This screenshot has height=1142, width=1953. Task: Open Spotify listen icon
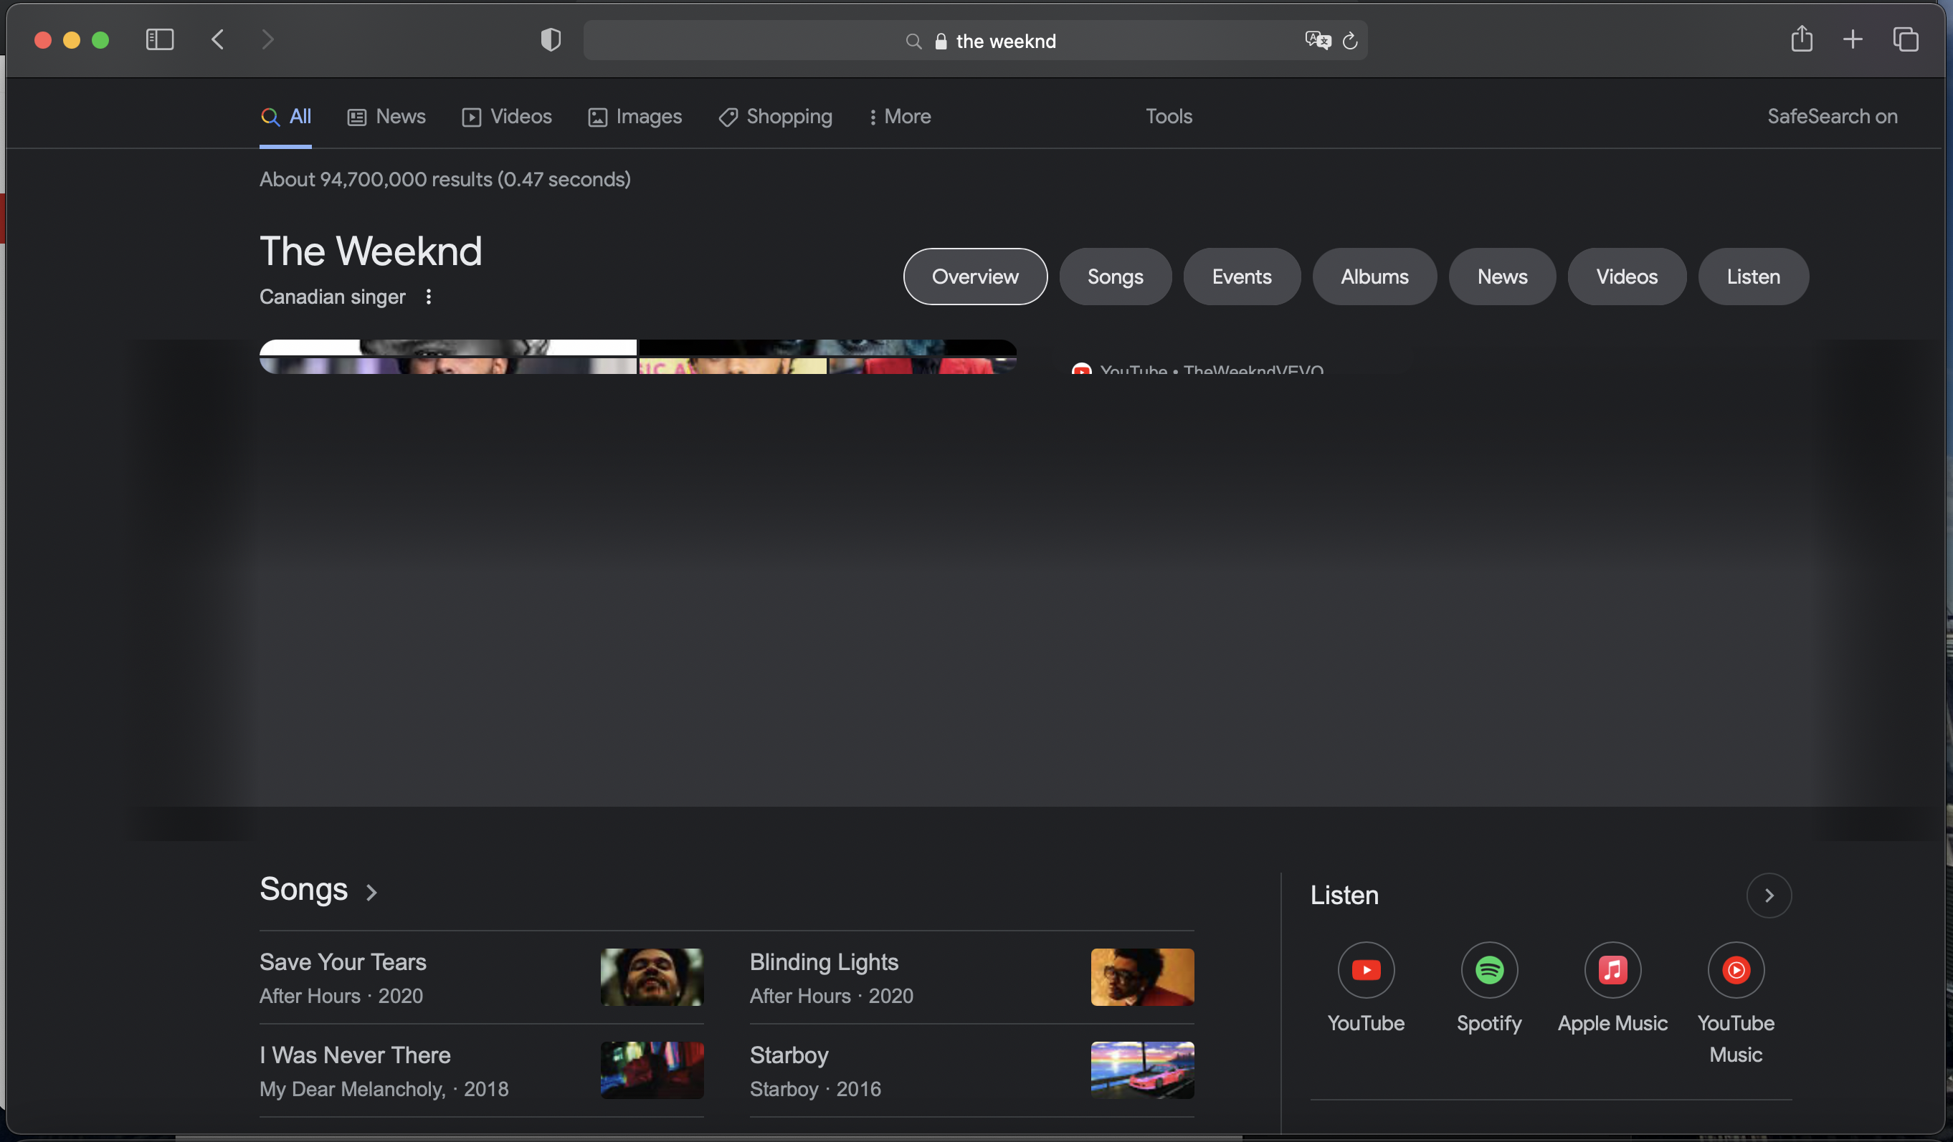(1489, 969)
